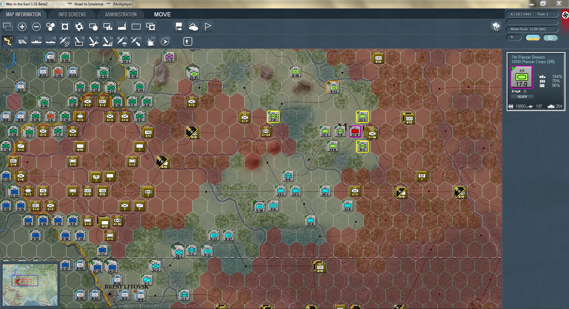The height and width of the screenshot is (309, 569).
Task: Open the MAP INFORMATION tab
Action: (23, 14)
